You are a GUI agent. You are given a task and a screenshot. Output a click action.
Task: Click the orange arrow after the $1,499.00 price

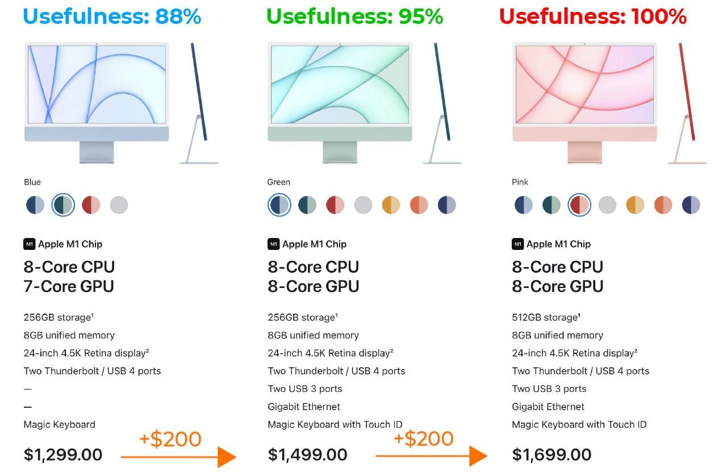[431, 456]
